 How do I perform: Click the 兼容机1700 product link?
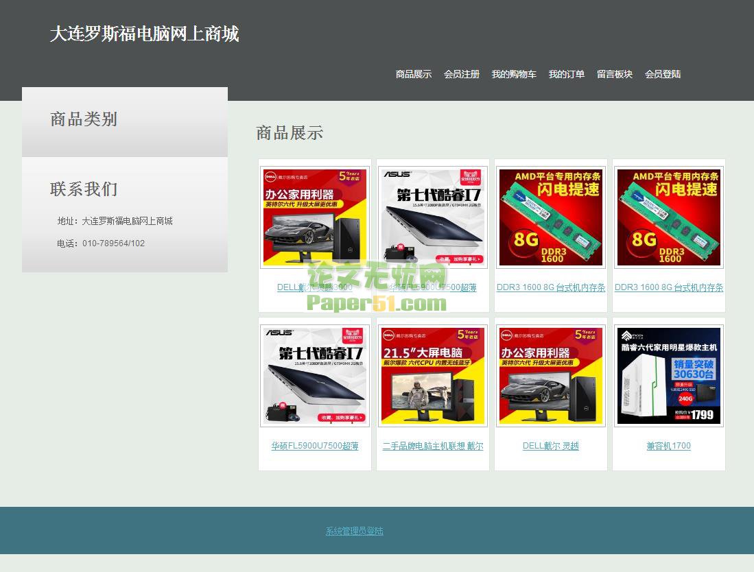[x=669, y=446]
